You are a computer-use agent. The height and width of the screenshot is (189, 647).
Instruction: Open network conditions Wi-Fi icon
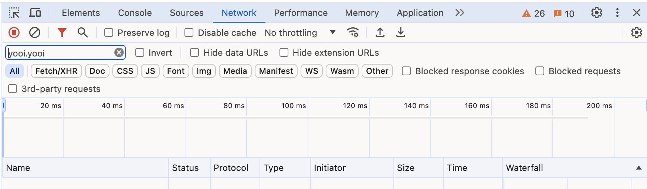pyautogui.click(x=353, y=33)
